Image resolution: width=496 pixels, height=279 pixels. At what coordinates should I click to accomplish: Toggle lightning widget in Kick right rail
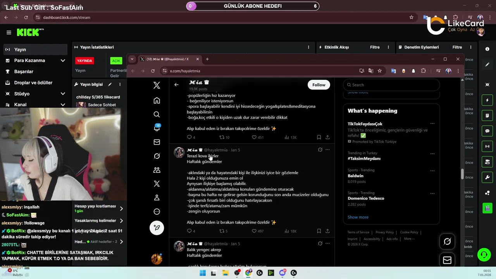point(487,100)
